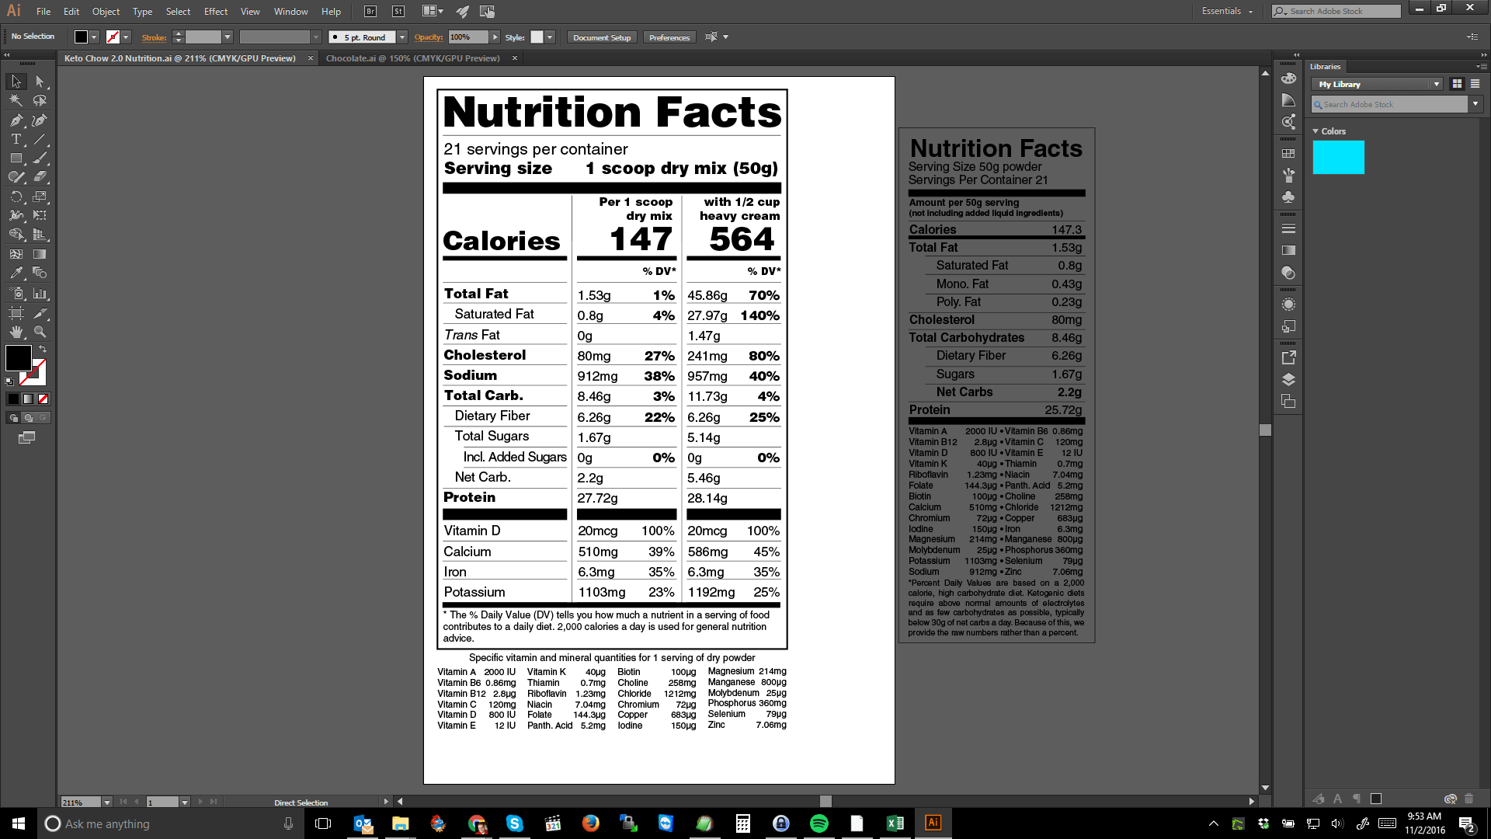The height and width of the screenshot is (839, 1491).
Task: Select the Type tool
Action: pyautogui.click(x=16, y=138)
